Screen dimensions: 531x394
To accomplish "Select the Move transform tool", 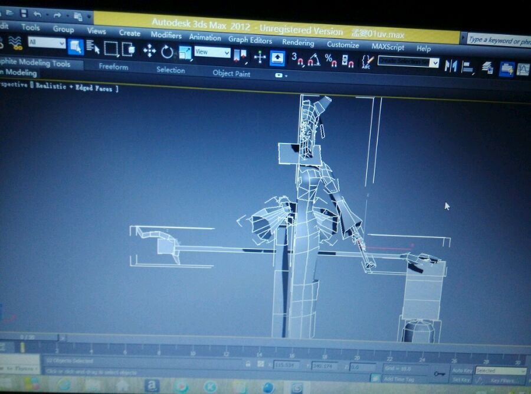I will (x=149, y=51).
